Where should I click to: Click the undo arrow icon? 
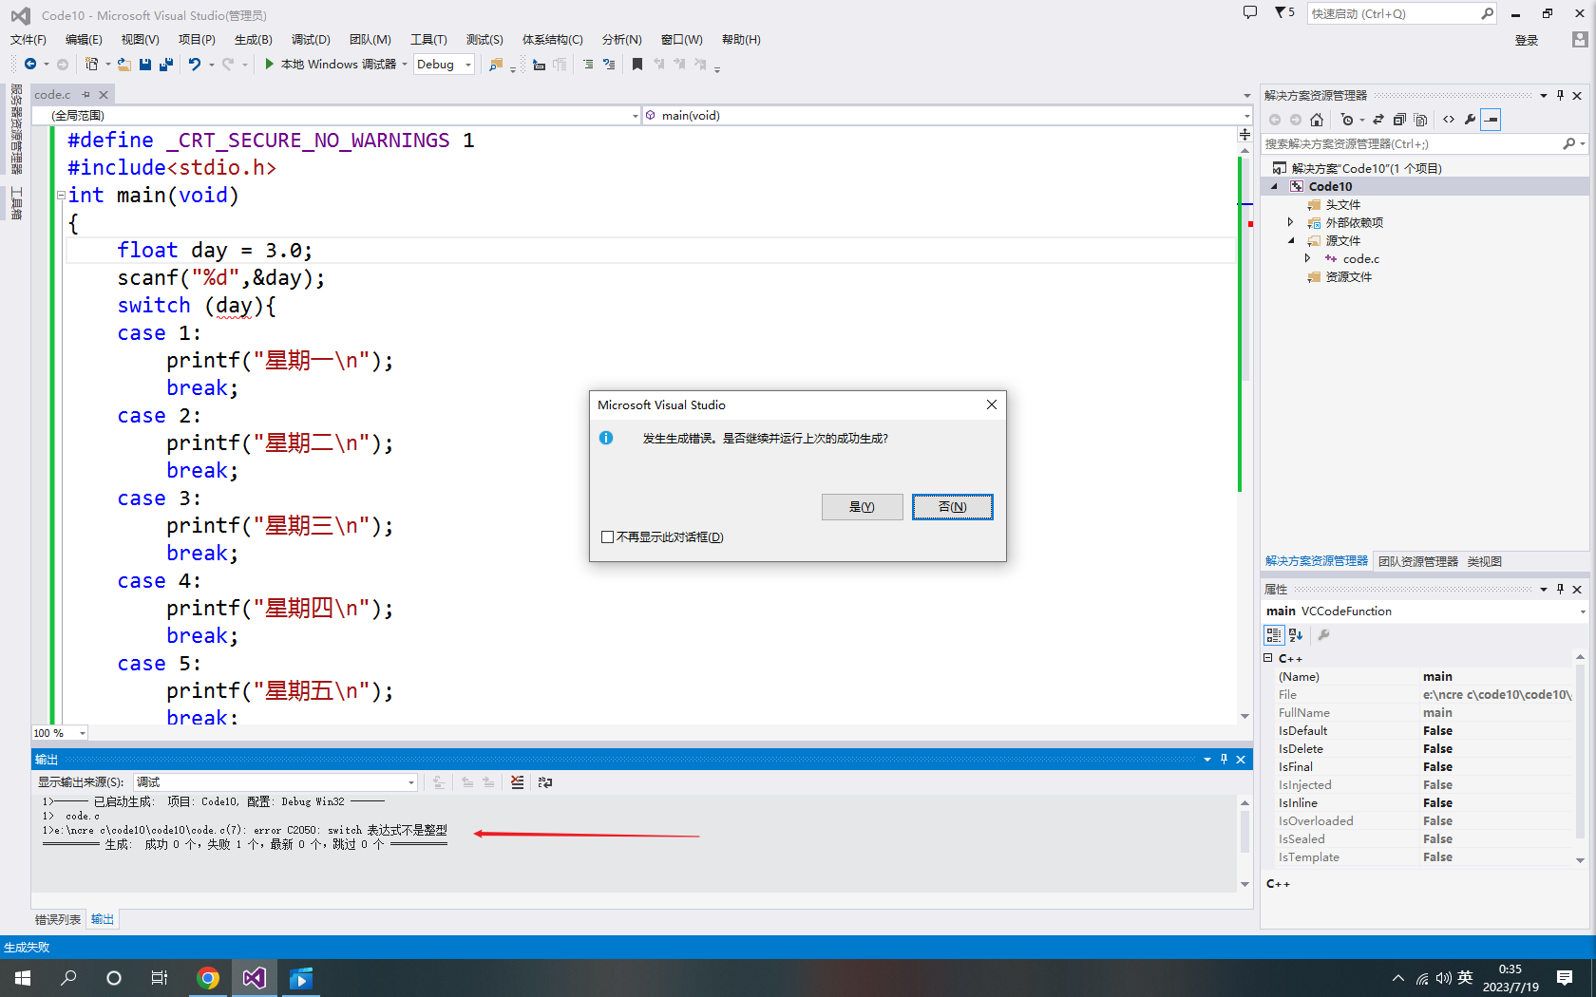tap(195, 65)
